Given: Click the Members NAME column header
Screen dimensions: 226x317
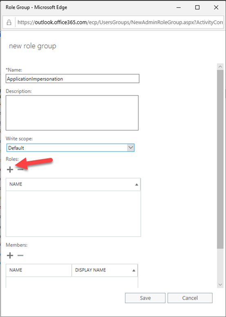Looking at the screenshot, I should (39, 270).
